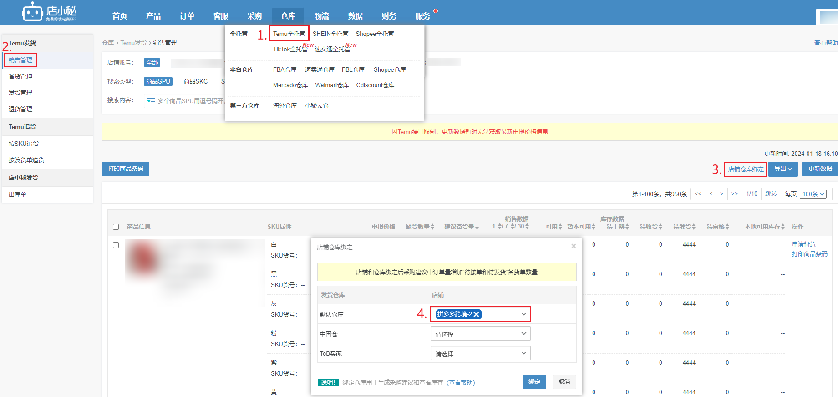Image resolution: width=838 pixels, height=397 pixels.
Task: Open the 100条 per-page selector
Action: (813, 194)
